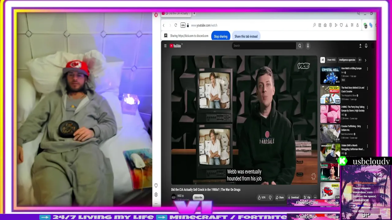Click the send/play arrow icon in toolbar
The height and width of the screenshot is (220, 392).
pos(336,25)
